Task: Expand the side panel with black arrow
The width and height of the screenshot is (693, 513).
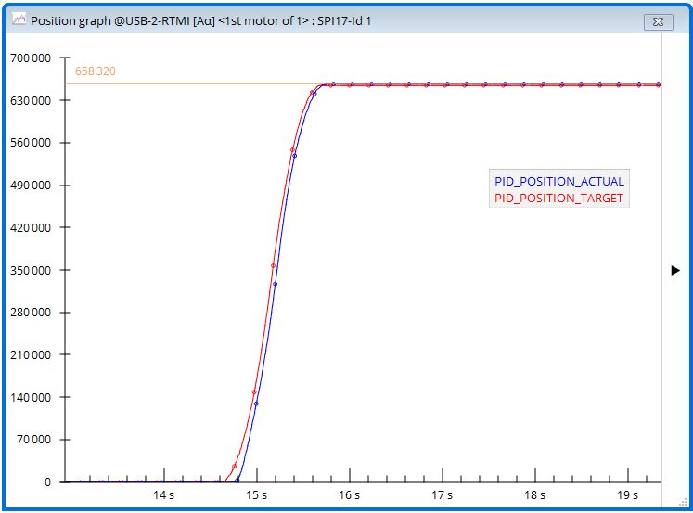Action: [x=675, y=271]
